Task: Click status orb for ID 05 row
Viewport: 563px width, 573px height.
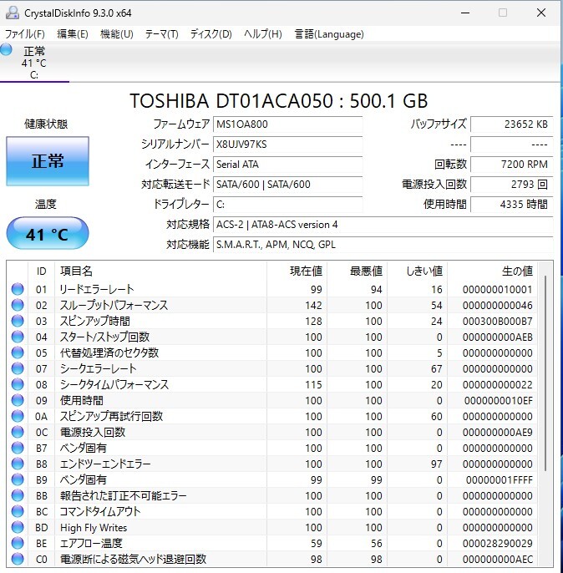Action: coord(18,352)
